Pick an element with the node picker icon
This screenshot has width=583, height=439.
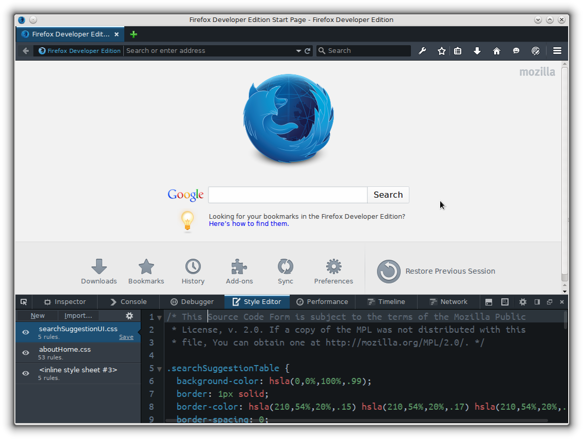24,302
